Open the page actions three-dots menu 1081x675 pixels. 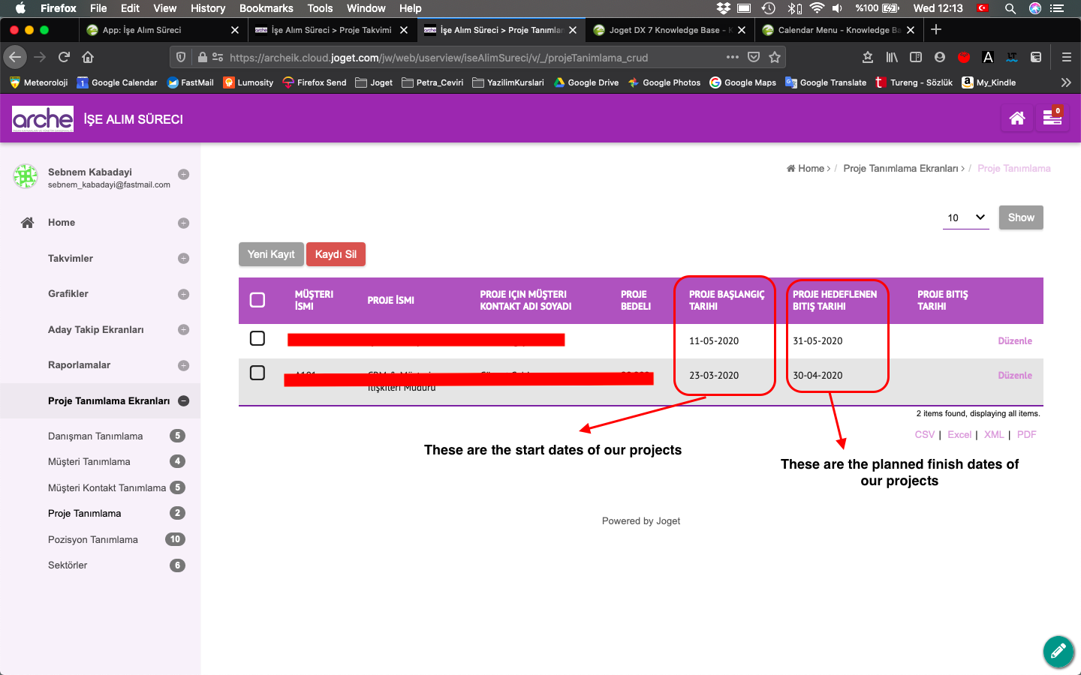click(733, 57)
